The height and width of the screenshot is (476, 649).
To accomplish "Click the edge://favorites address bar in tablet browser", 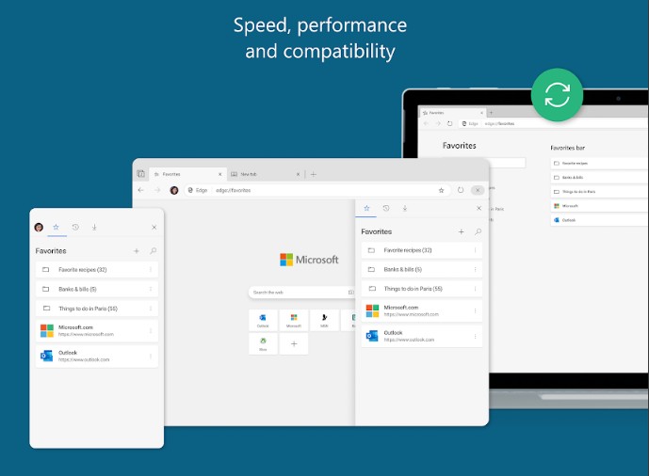I will pos(317,190).
